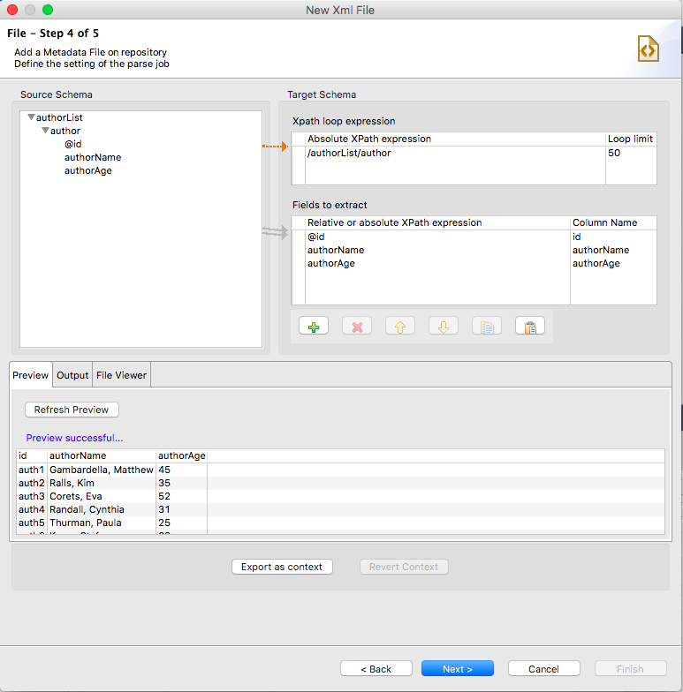
Task: Copy selected field rows icon
Action: tap(487, 327)
